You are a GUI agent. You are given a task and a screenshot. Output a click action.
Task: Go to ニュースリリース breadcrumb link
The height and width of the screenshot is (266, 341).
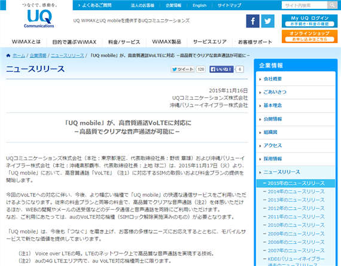(68, 56)
